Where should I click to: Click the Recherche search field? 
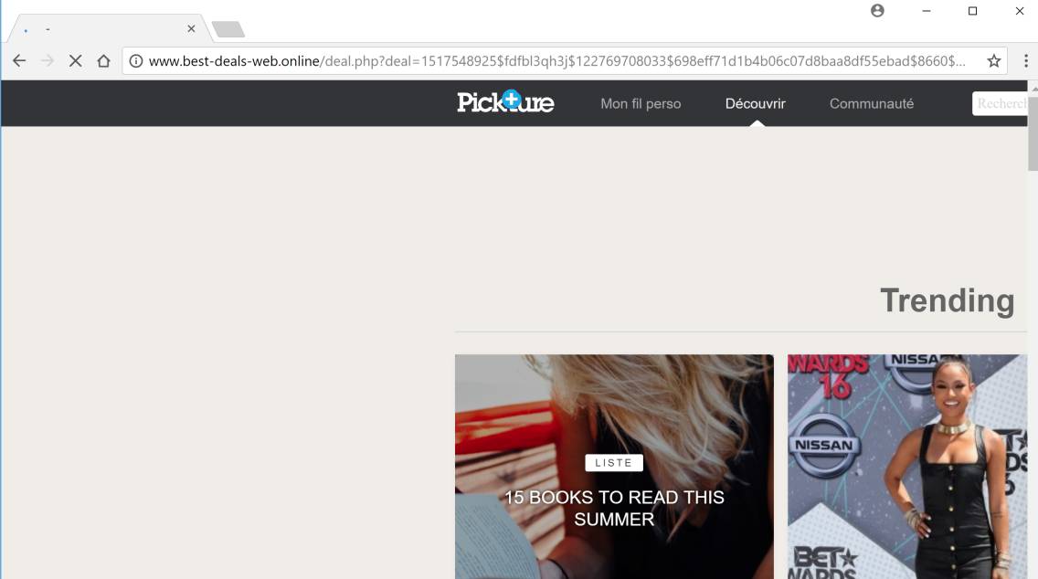[x=1000, y=103]
